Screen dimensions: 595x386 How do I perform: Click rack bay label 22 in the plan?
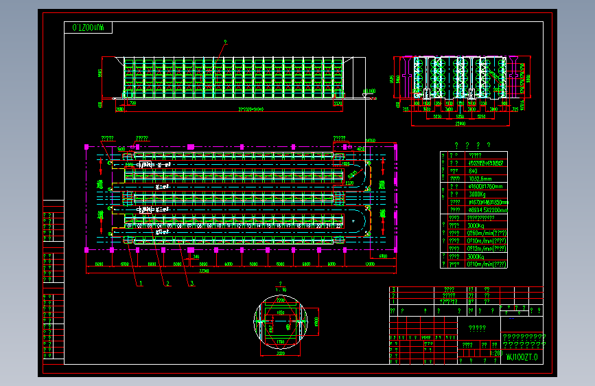[338, 226]
